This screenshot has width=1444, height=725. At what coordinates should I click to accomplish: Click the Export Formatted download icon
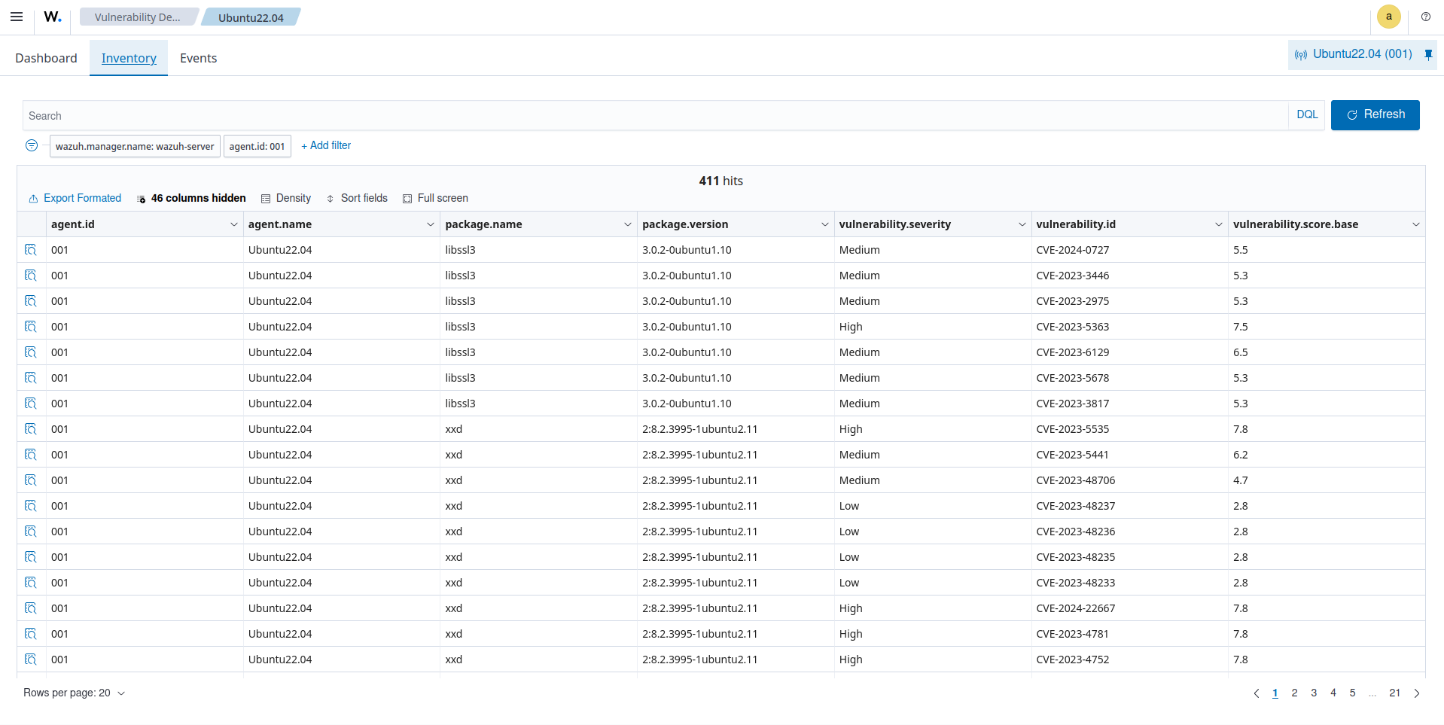[x=33, y=198]
